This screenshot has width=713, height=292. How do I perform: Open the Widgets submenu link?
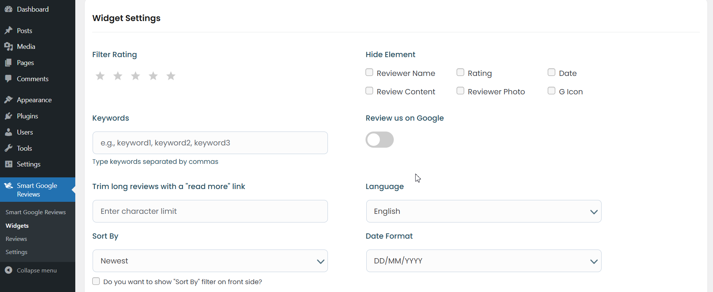17,225
